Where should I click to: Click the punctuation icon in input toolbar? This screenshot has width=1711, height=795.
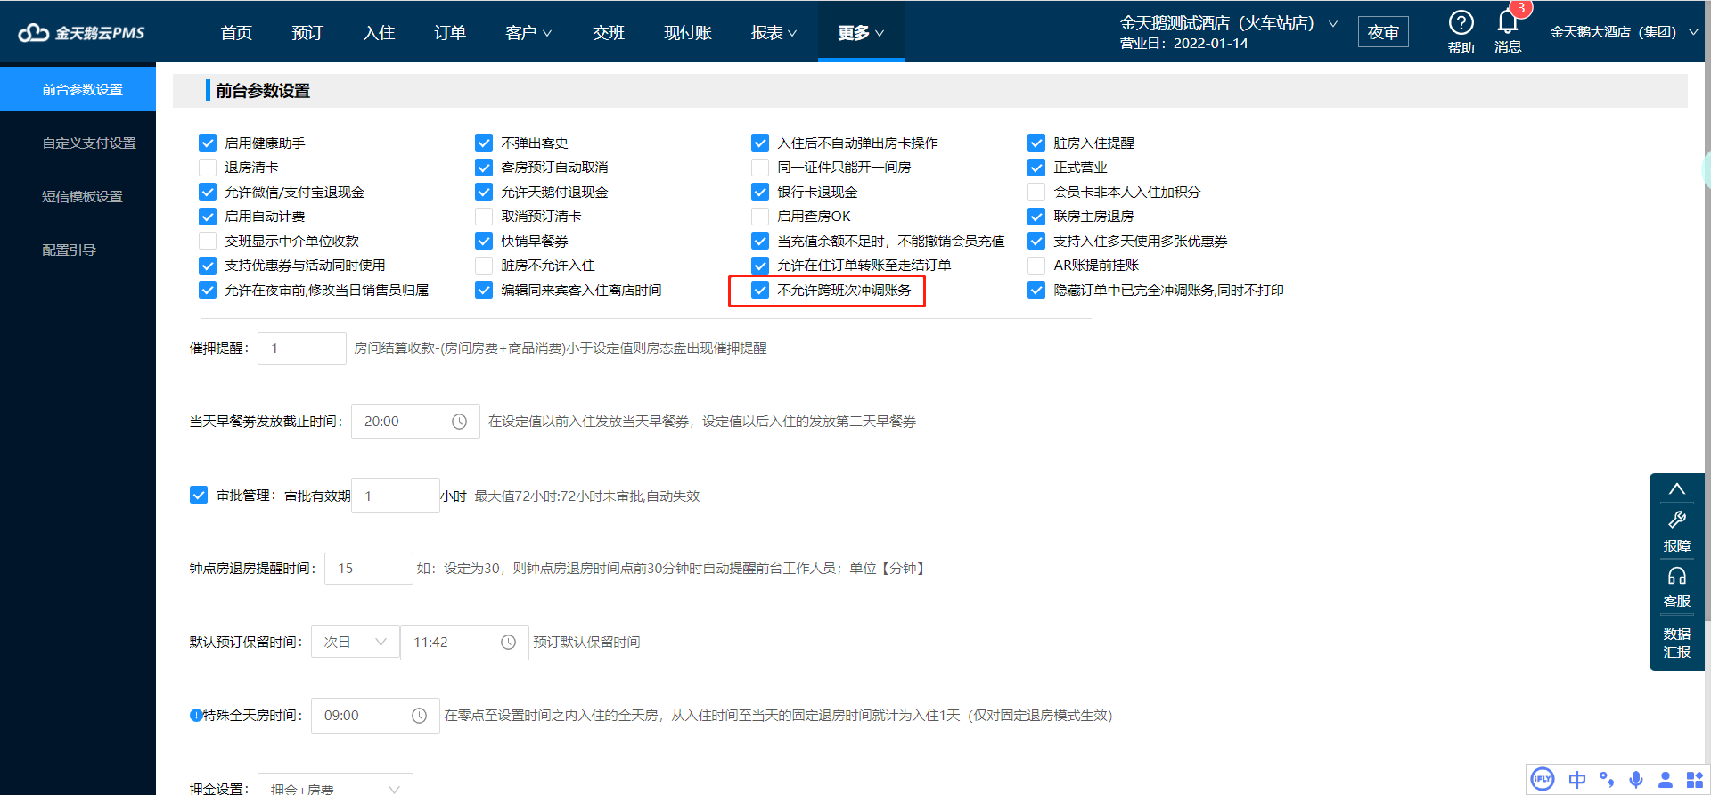pyautogui.click(x=1607, y=780)
